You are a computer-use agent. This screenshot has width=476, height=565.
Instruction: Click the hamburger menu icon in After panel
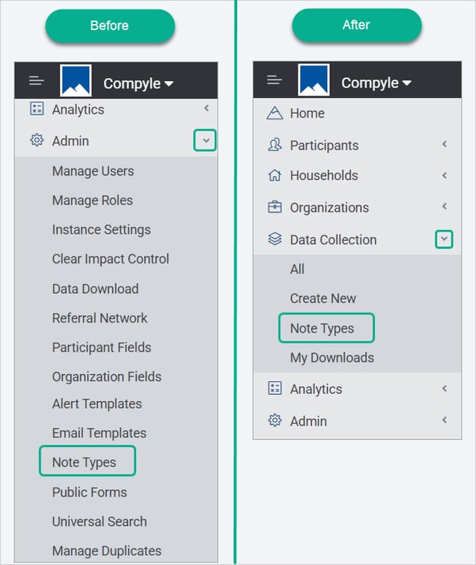(x=274, y=80)
